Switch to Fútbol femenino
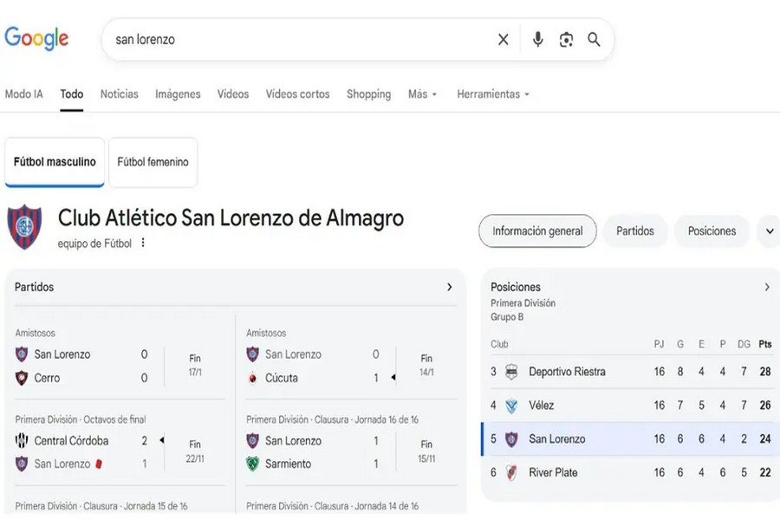 click(x=153, y=162)
